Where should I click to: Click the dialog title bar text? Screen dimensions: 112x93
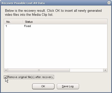pos(23,3)
